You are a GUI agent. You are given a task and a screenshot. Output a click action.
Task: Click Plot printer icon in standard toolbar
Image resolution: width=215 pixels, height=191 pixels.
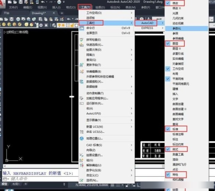[18, 19]
